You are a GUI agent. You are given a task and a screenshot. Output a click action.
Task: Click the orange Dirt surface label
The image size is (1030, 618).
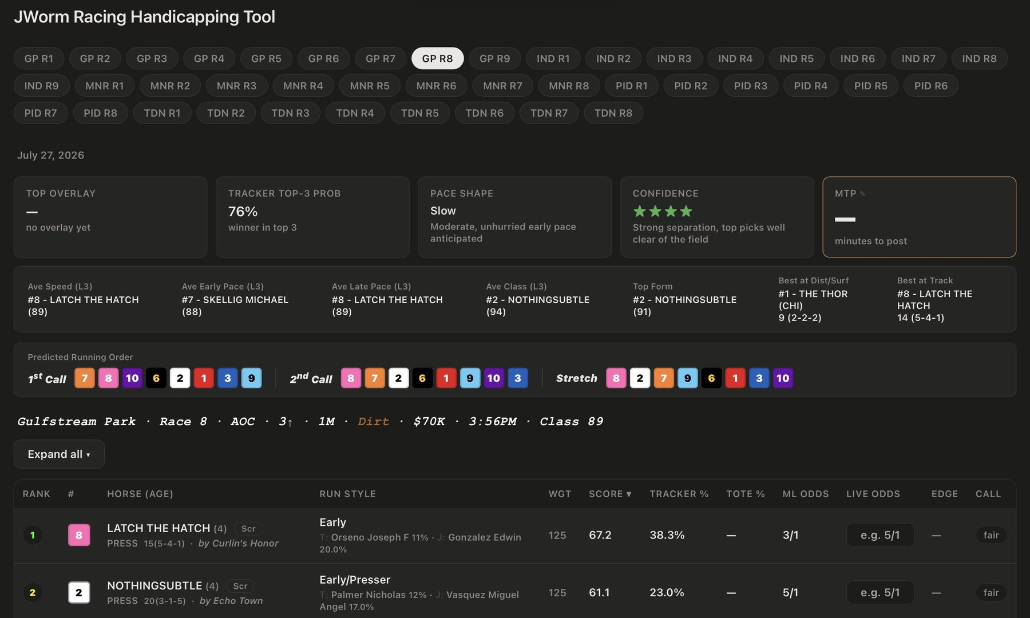(373, 422)
